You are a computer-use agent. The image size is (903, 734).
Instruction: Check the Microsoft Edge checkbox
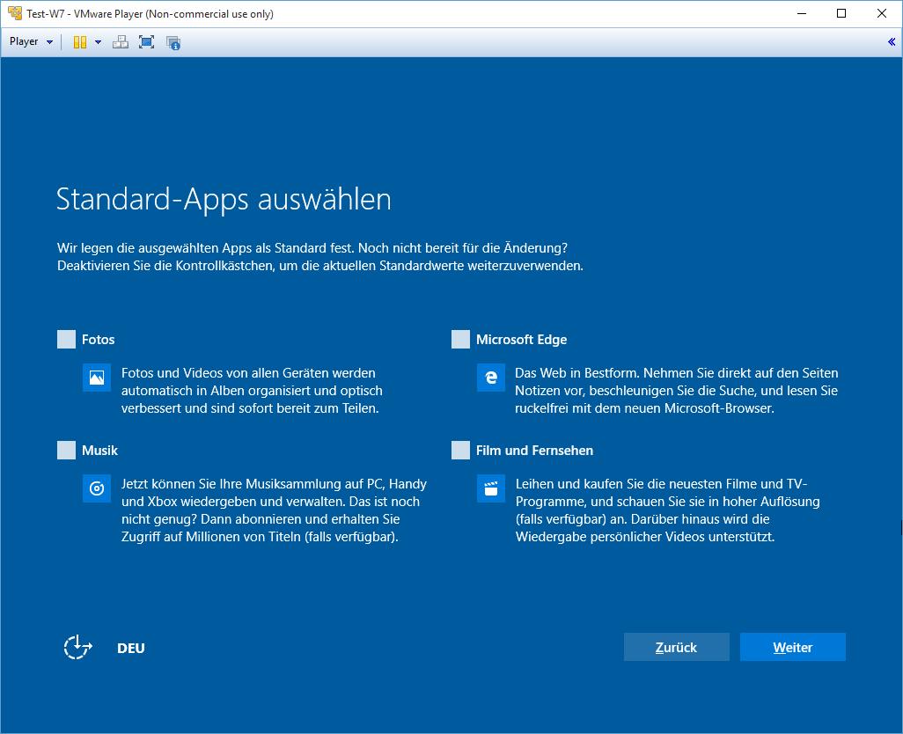(460, 339)
